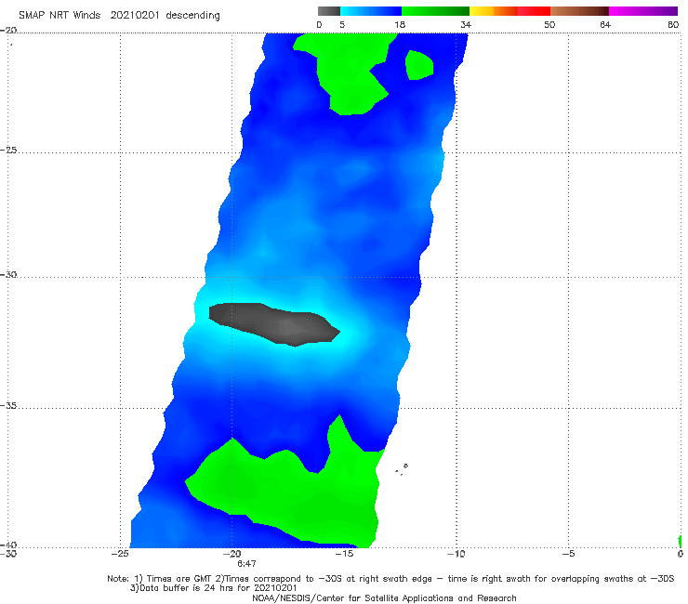
Task: Click the latitude axis label -25
Action: 8,150
